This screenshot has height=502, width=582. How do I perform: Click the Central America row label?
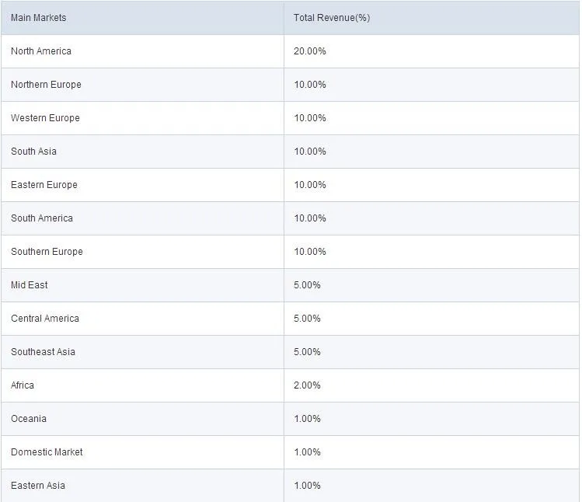coord(45,319)
